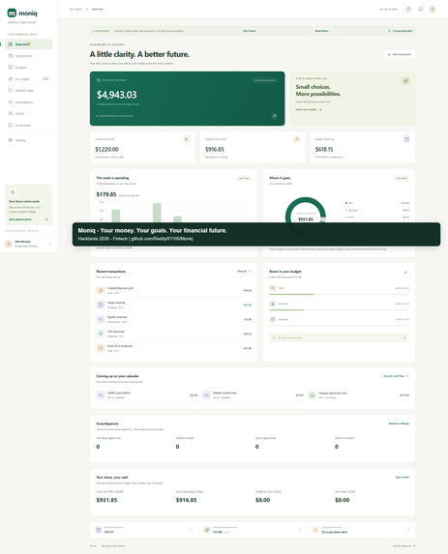Open the notifications bell in the top bar
448x554 pixels.
click(x=420, y=10)
